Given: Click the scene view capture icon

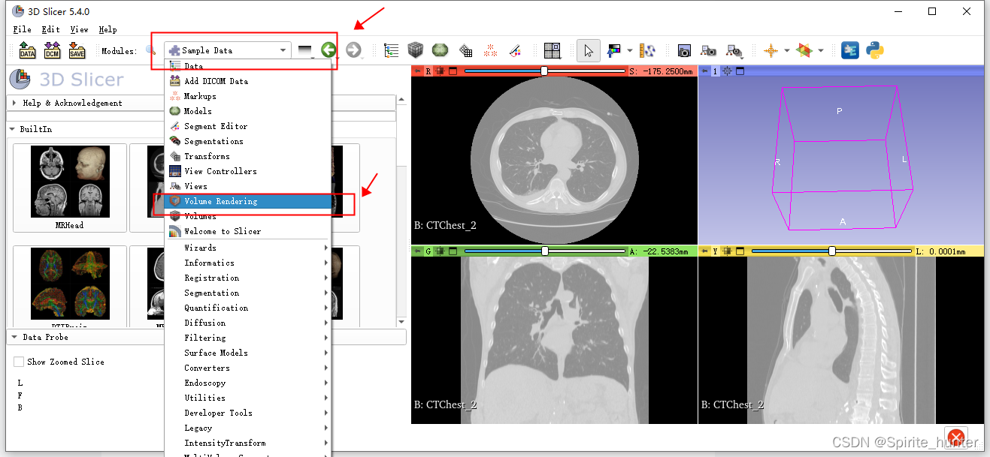Looking at the screenshot, I should coord(708,50).
